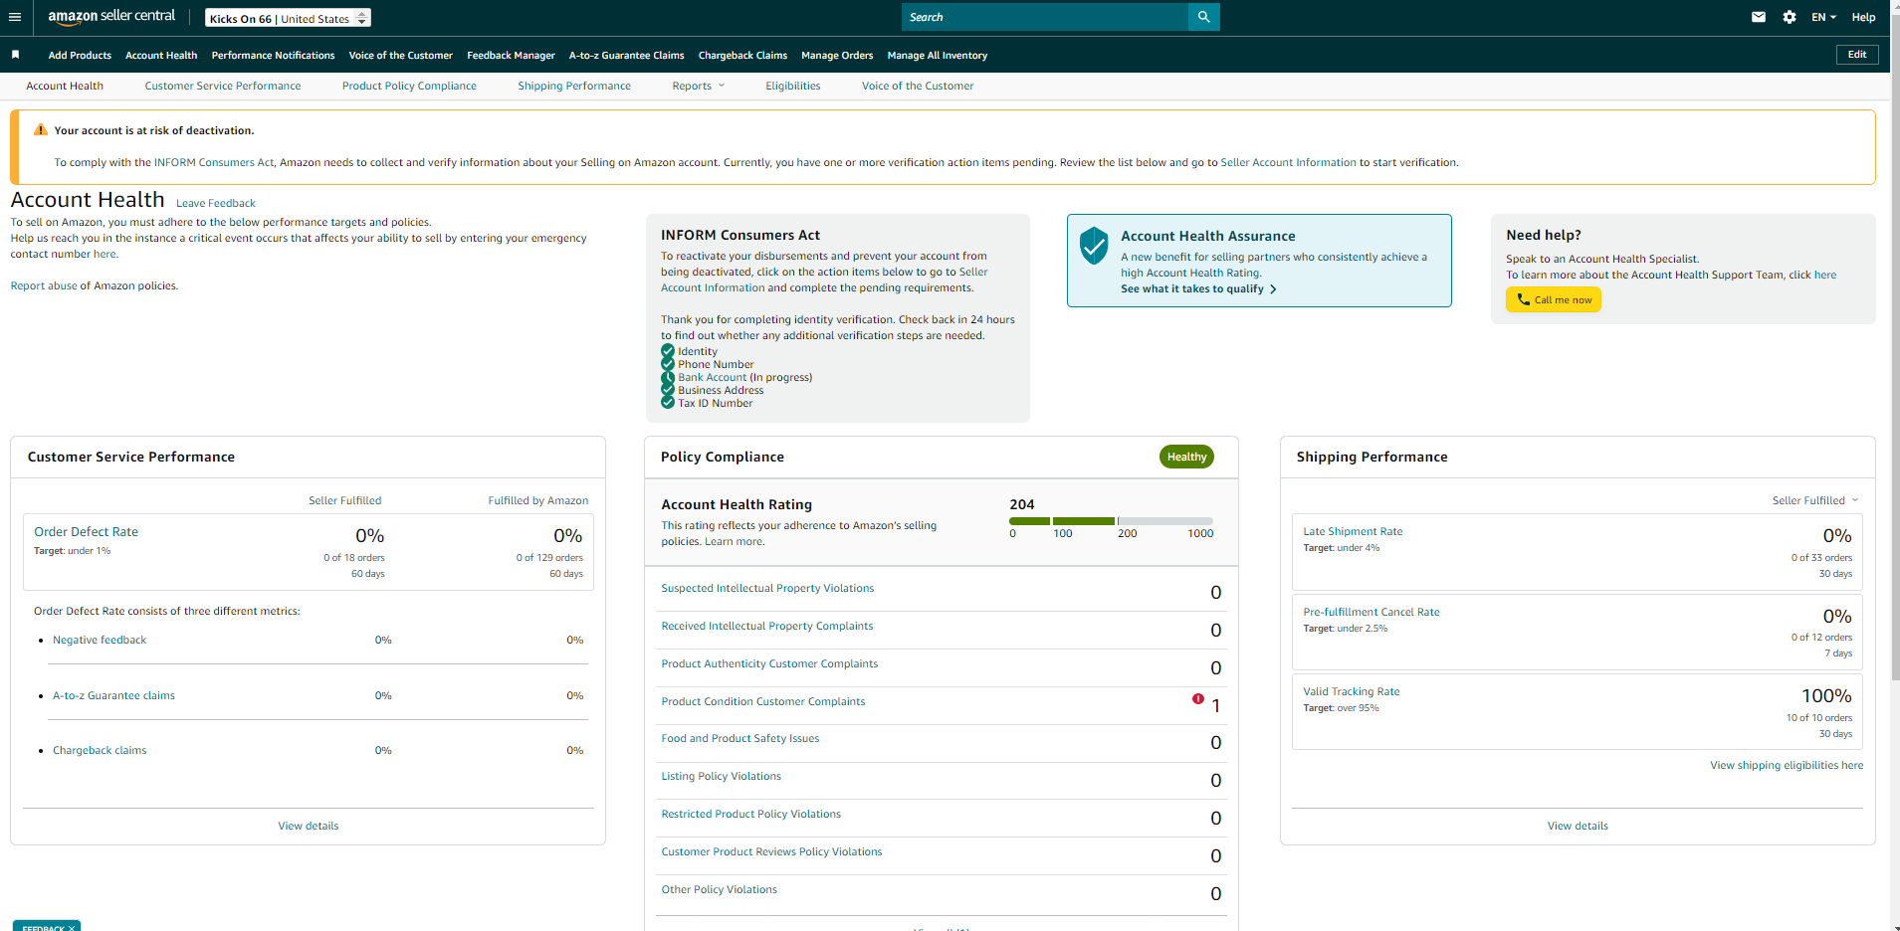Open the Voice of the Customer tab
Viewport: 1900px width, 931px height.
pos(918,87)
